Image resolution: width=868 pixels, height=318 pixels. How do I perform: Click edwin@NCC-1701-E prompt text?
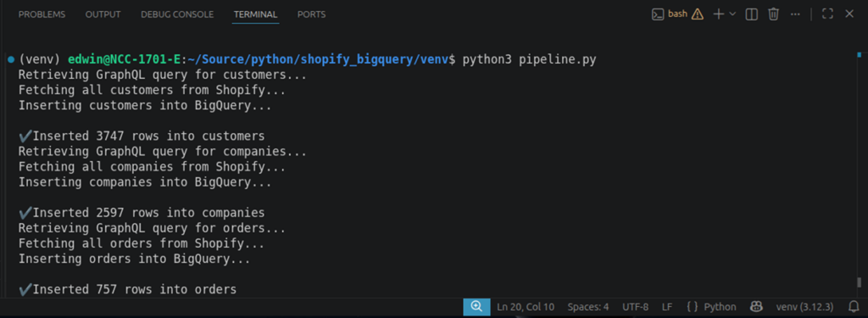point(125,59)
